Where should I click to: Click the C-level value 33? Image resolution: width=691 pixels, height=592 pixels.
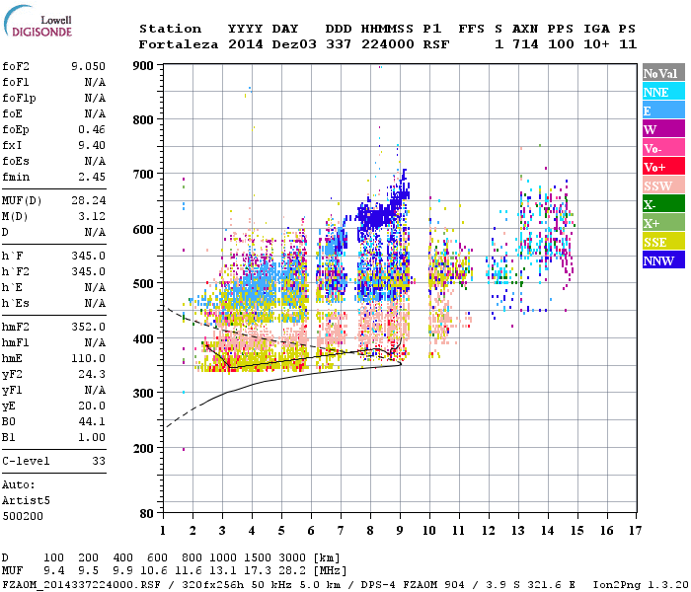(x=99, y=461)
